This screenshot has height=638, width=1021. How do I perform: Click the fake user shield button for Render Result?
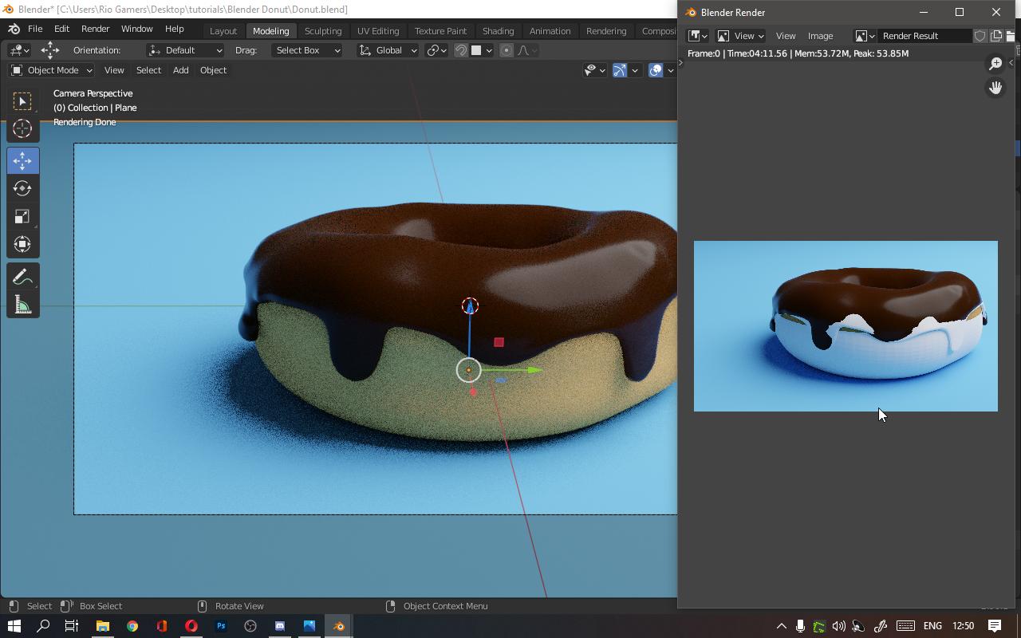click(980, 36)
